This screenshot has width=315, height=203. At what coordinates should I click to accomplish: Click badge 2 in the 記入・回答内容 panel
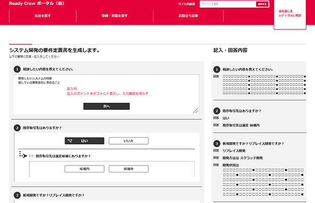coord(217,111)
